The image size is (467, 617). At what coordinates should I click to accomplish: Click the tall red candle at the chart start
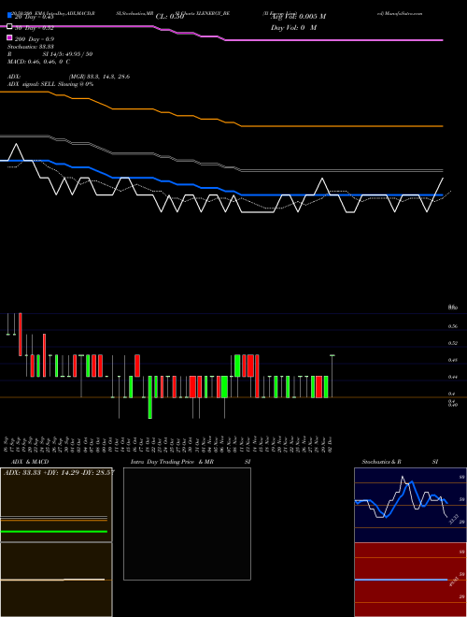click(21, 335)
